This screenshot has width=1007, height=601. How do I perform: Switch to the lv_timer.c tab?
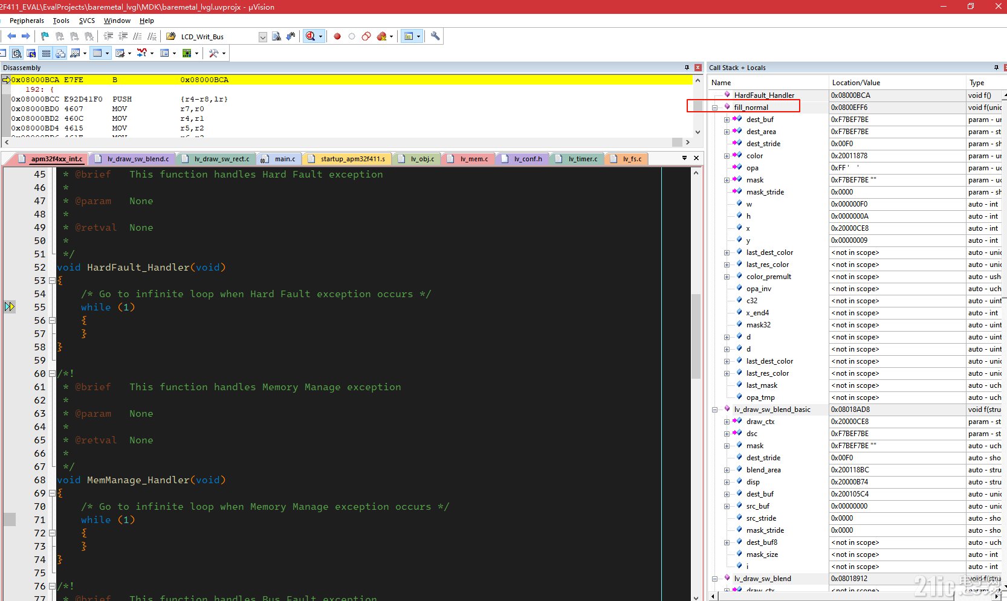(x=577, y=159)
